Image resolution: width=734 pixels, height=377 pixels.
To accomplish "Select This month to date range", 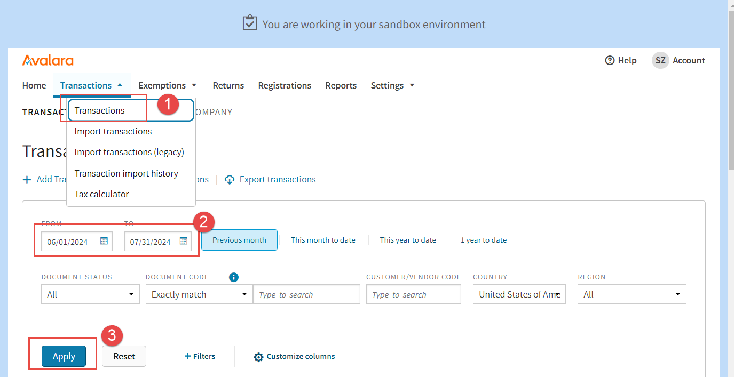I will [323, 240].
